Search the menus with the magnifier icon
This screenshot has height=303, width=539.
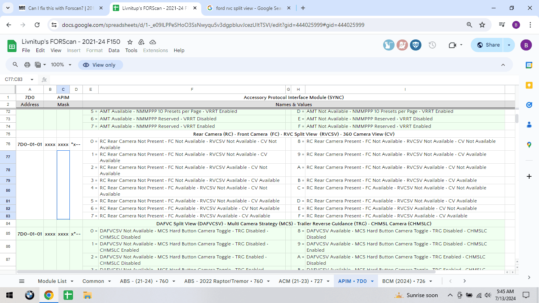tap(15, 65)
